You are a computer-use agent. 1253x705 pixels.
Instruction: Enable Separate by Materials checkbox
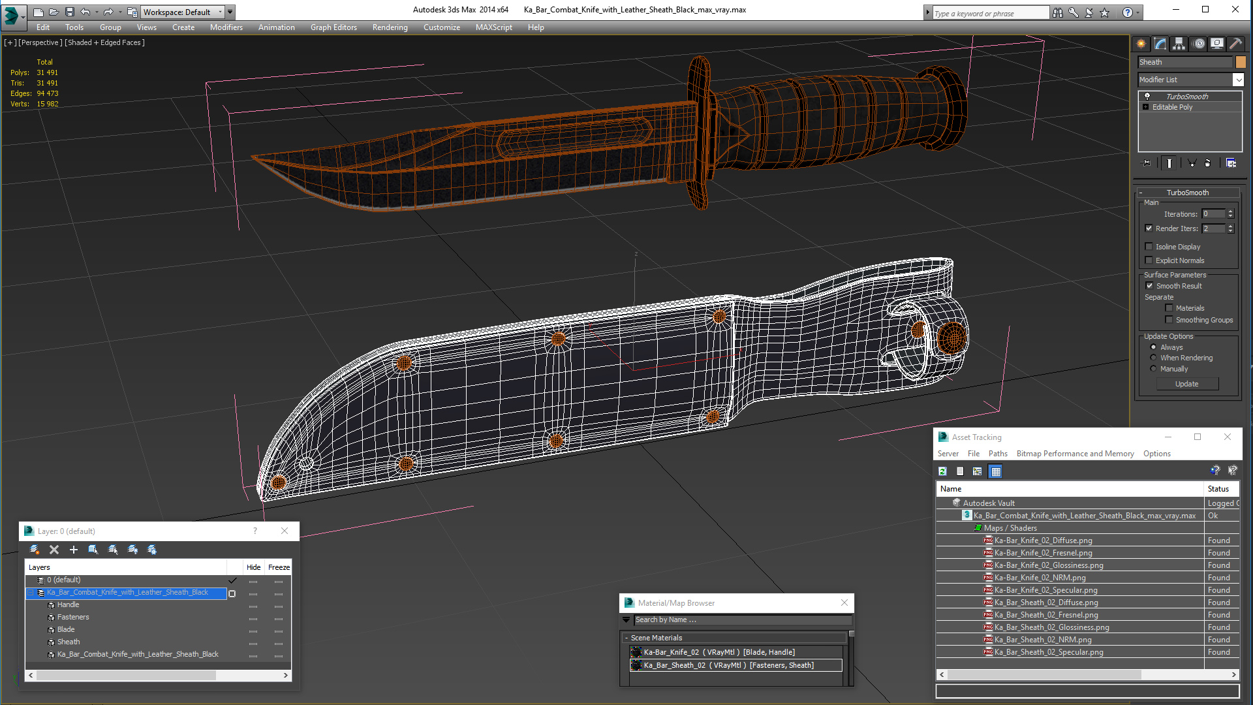(x=1169, y=308)
